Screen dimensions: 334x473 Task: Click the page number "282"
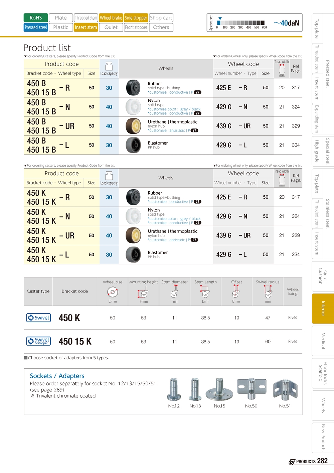(x=322, y=461)
